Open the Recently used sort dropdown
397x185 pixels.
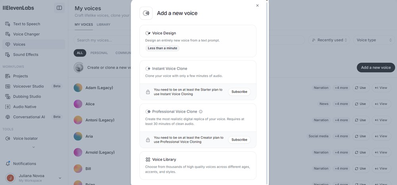(330, 40)
